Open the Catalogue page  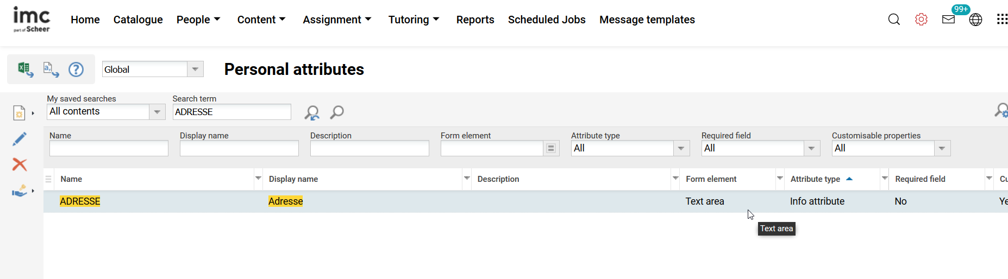138,20
